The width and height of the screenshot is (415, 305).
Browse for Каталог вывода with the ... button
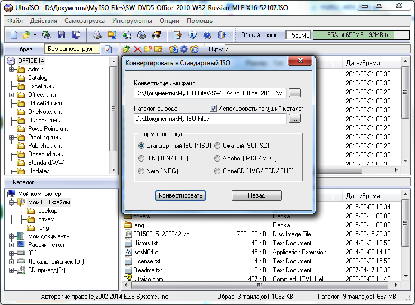pos(294,119)
